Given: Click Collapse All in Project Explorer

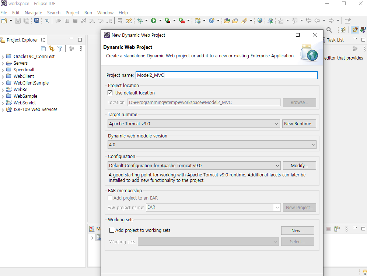Looking at the screenshot, I should pos(43,49).
